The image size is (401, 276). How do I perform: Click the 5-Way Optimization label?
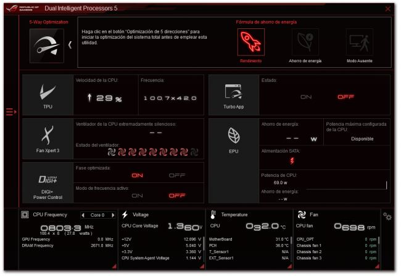[x=49, y=22]
